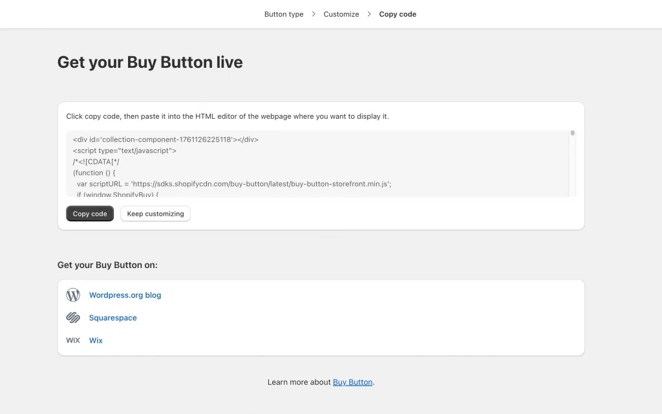Click the scrollbar thumb on the code box
This screenshot has width=662, height=414.
point(572,132)
